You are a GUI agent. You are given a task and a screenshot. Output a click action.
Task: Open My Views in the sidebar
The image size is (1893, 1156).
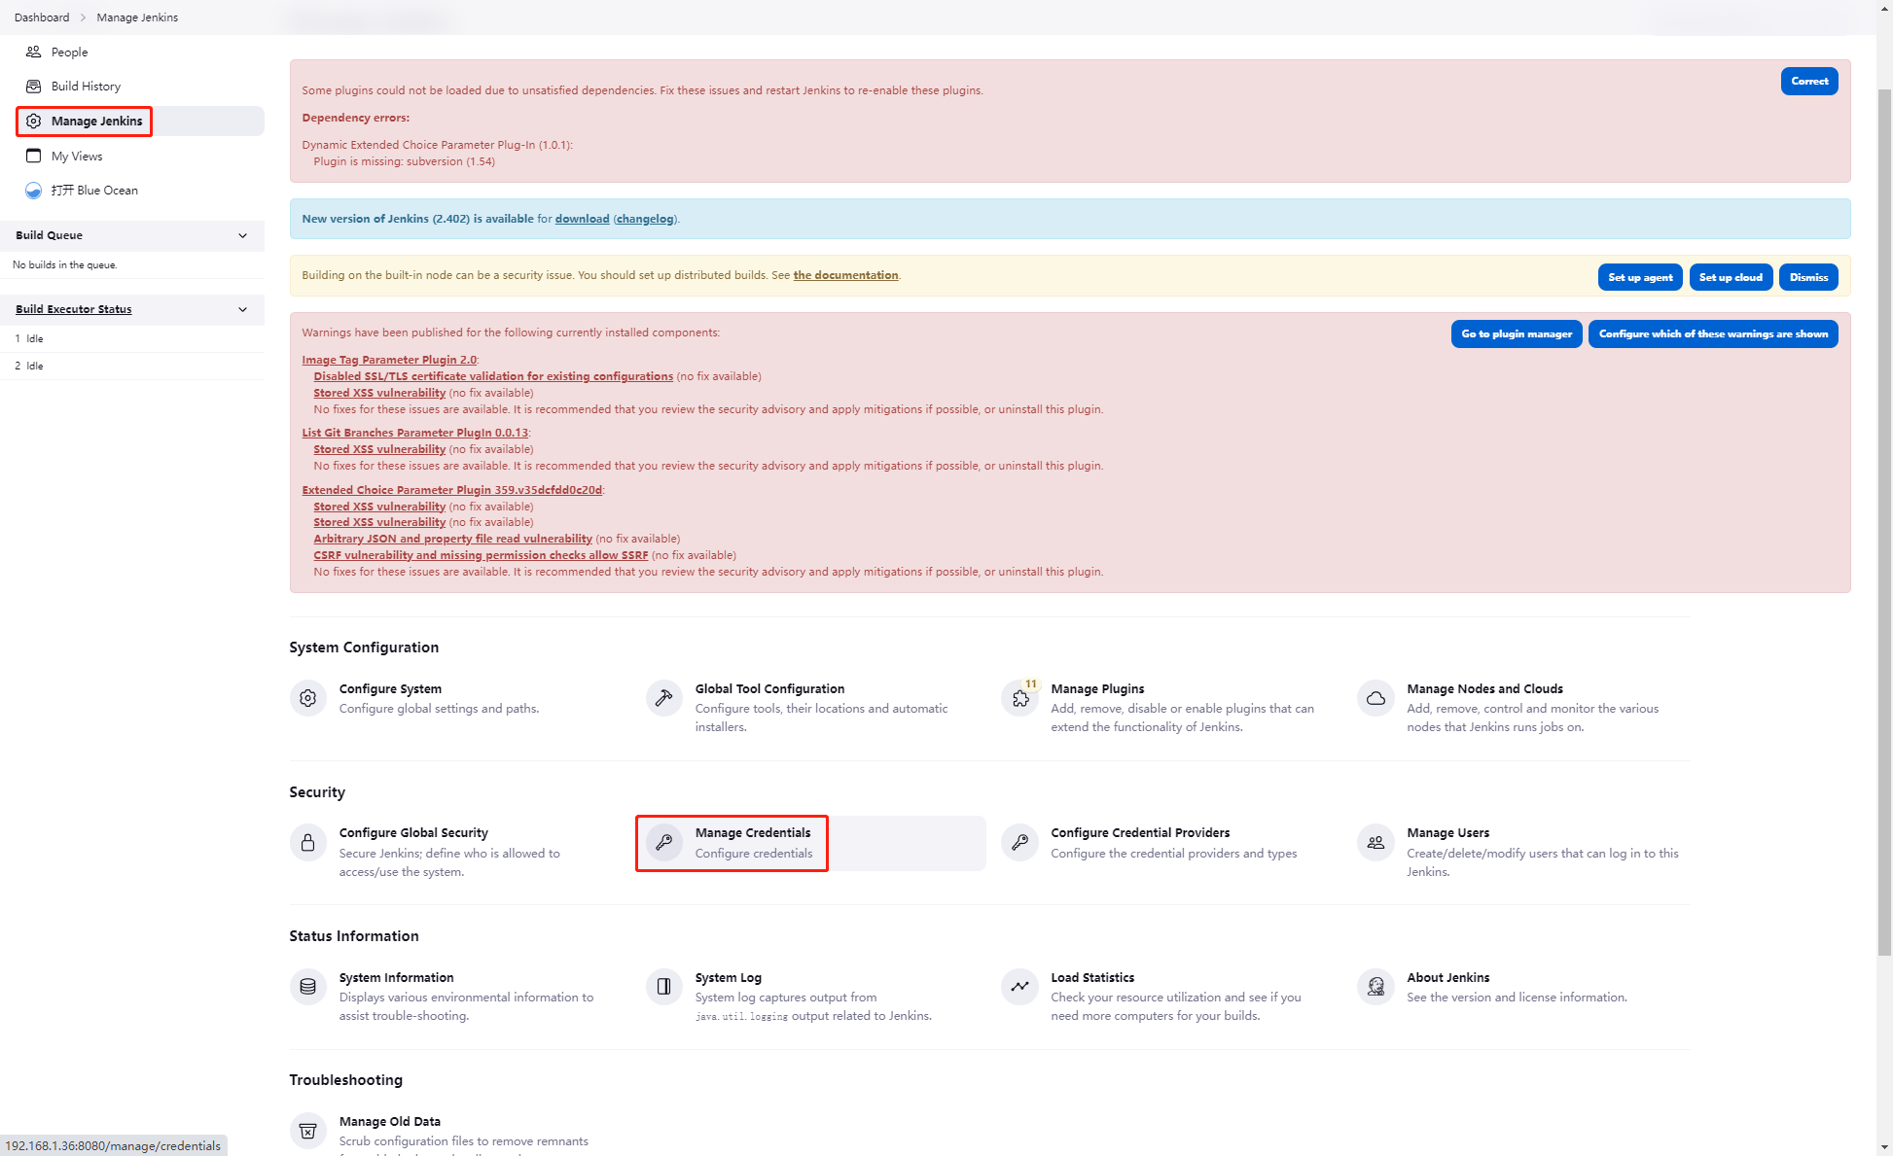pos(77,156)
